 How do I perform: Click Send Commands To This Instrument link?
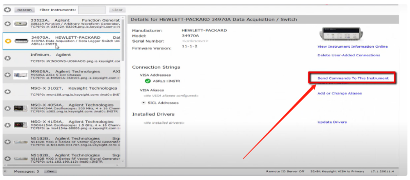(353, 78)
